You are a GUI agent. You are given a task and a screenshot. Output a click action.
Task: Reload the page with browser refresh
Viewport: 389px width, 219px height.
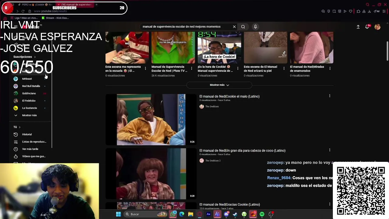click(x=23, y=11)
